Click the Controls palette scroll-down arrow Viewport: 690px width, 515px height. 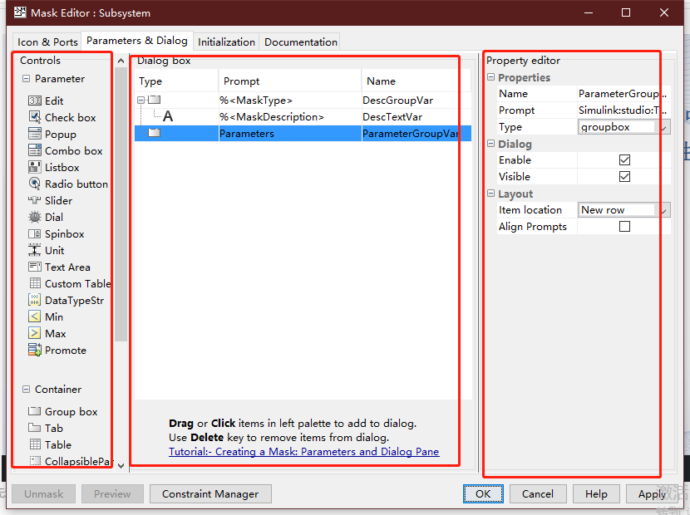coord(121,465)
